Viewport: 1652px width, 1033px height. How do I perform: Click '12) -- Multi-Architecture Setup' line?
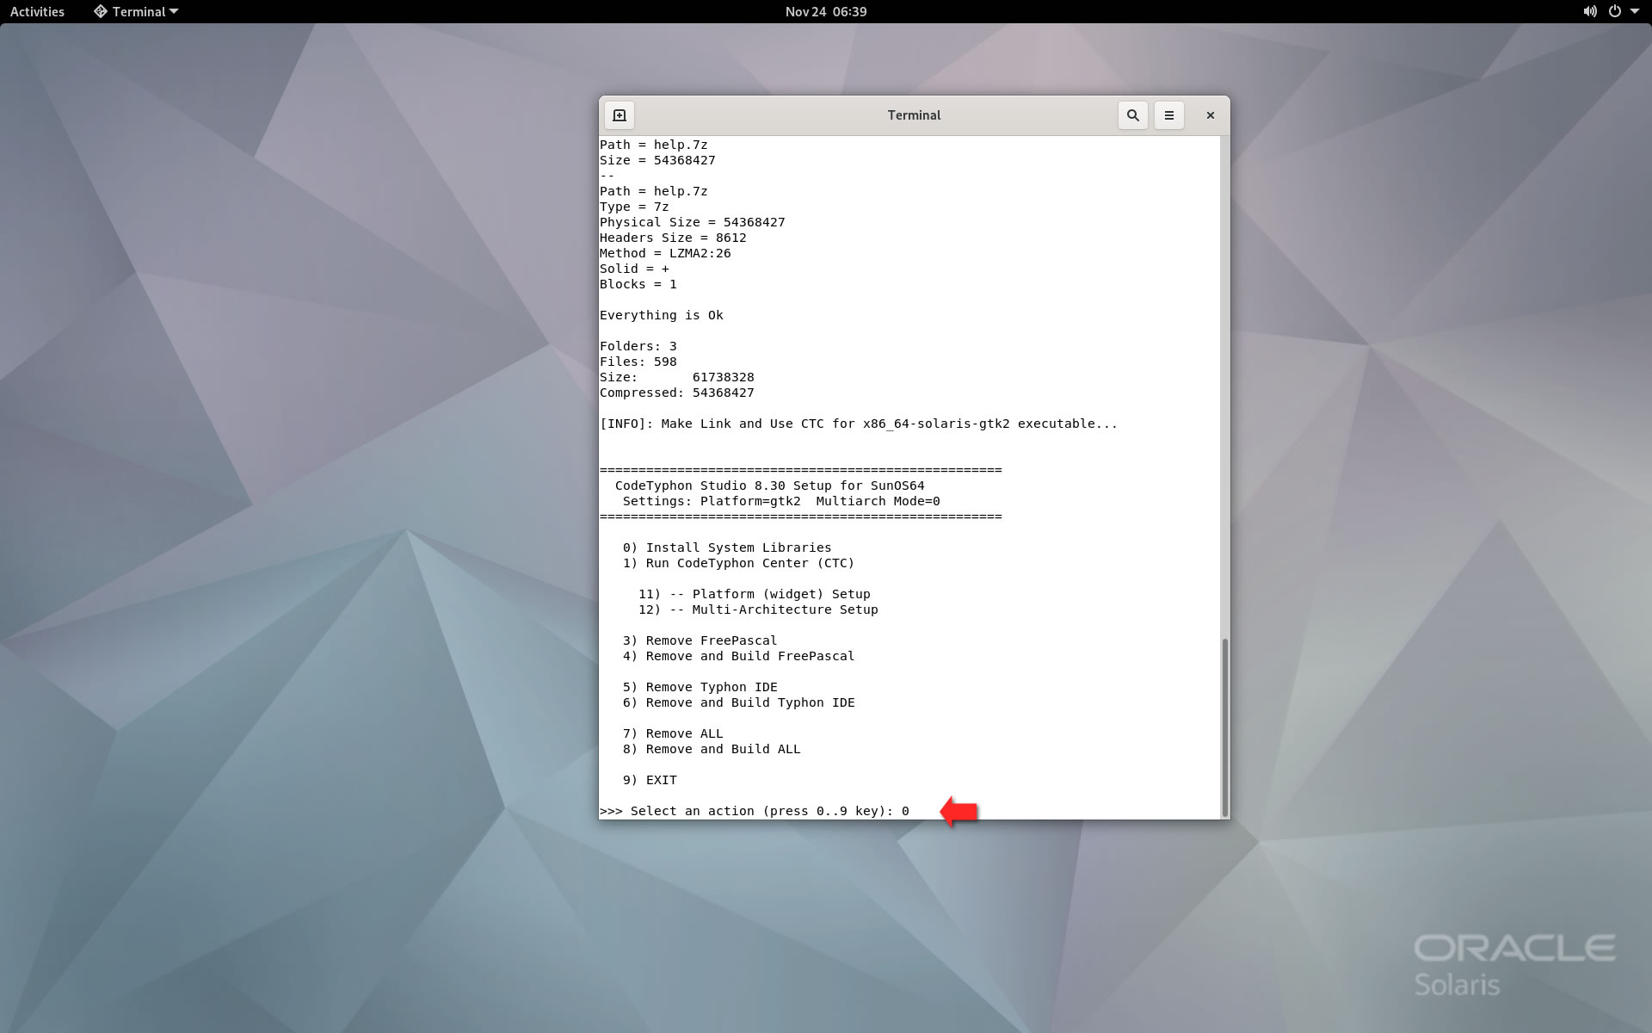(x=758, y=609)
